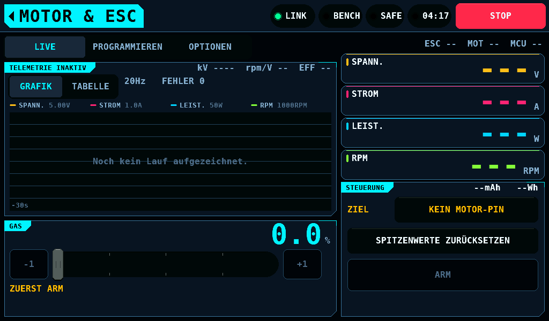
Task: Click the 04:17 timer indicator
Action: (x=429, y=16)
